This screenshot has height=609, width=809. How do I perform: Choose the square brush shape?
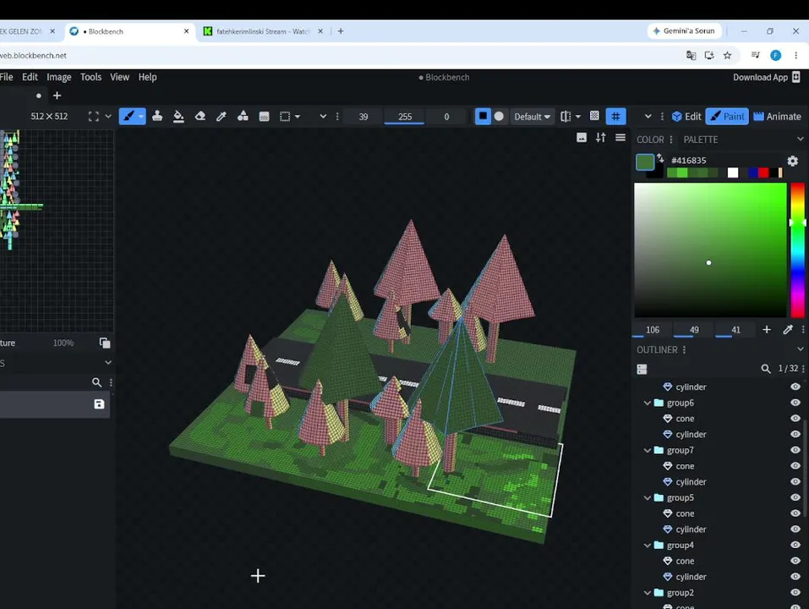coord(483,116)
